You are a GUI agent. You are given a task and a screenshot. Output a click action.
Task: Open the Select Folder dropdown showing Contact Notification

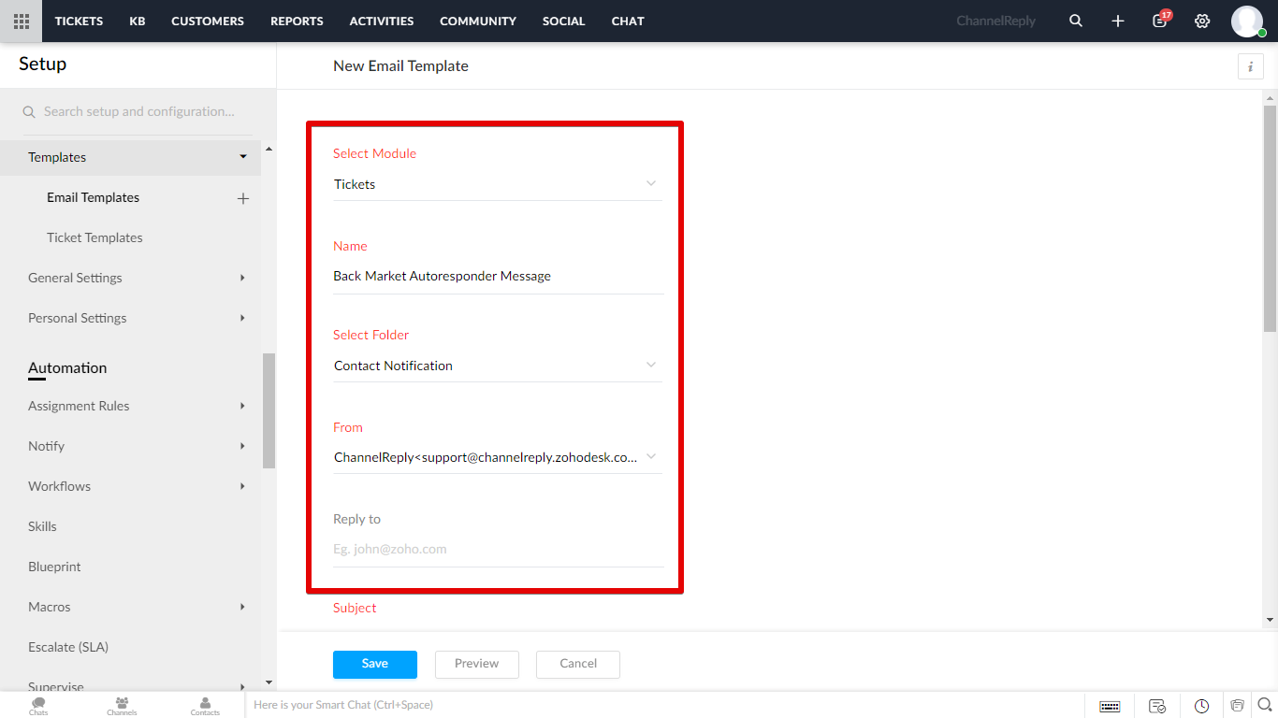(x=498, y=366)
